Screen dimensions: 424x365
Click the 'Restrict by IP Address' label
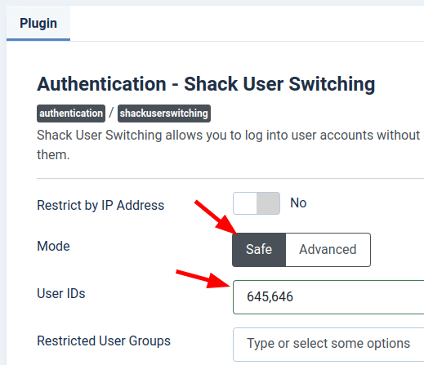[x=100, y=205]
